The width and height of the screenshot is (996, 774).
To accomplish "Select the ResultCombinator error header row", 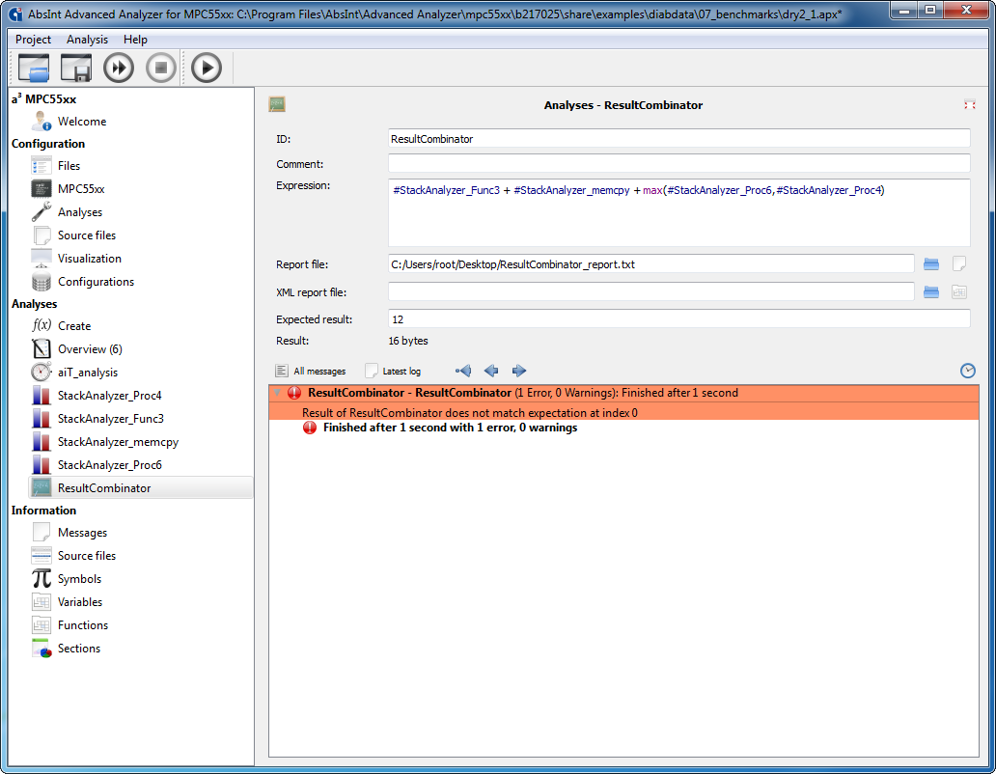I will pyautogui.click(x=623, y=393).
